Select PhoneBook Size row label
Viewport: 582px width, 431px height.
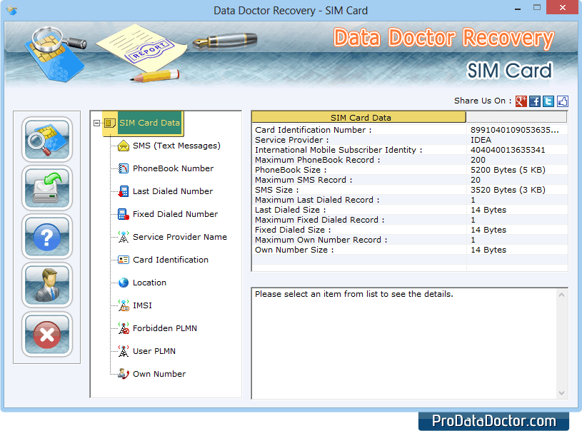tap(291, 170)
